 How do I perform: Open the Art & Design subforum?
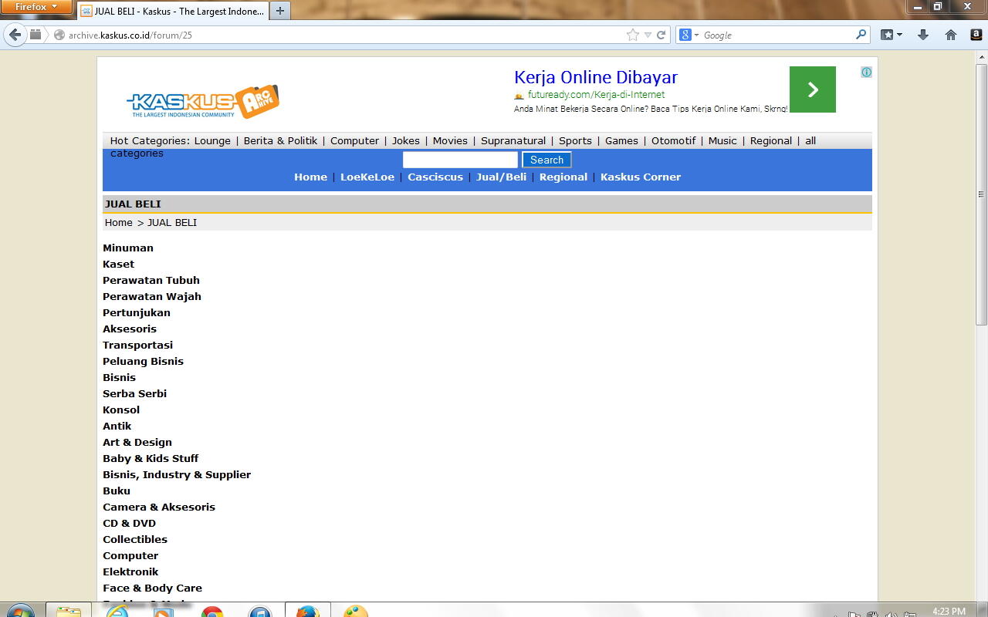[137, 442]
